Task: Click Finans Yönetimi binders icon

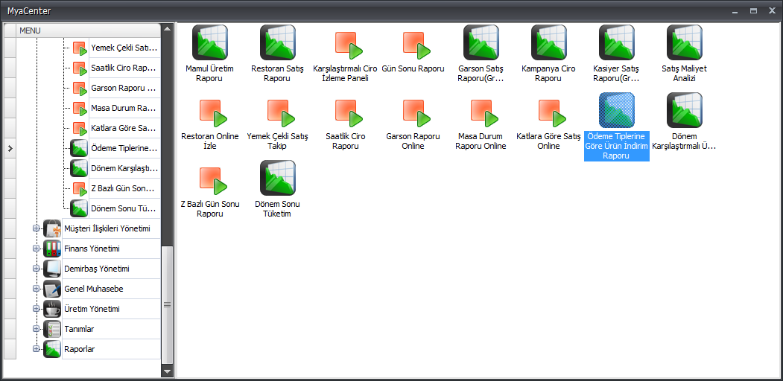Action: coord(52,249)
